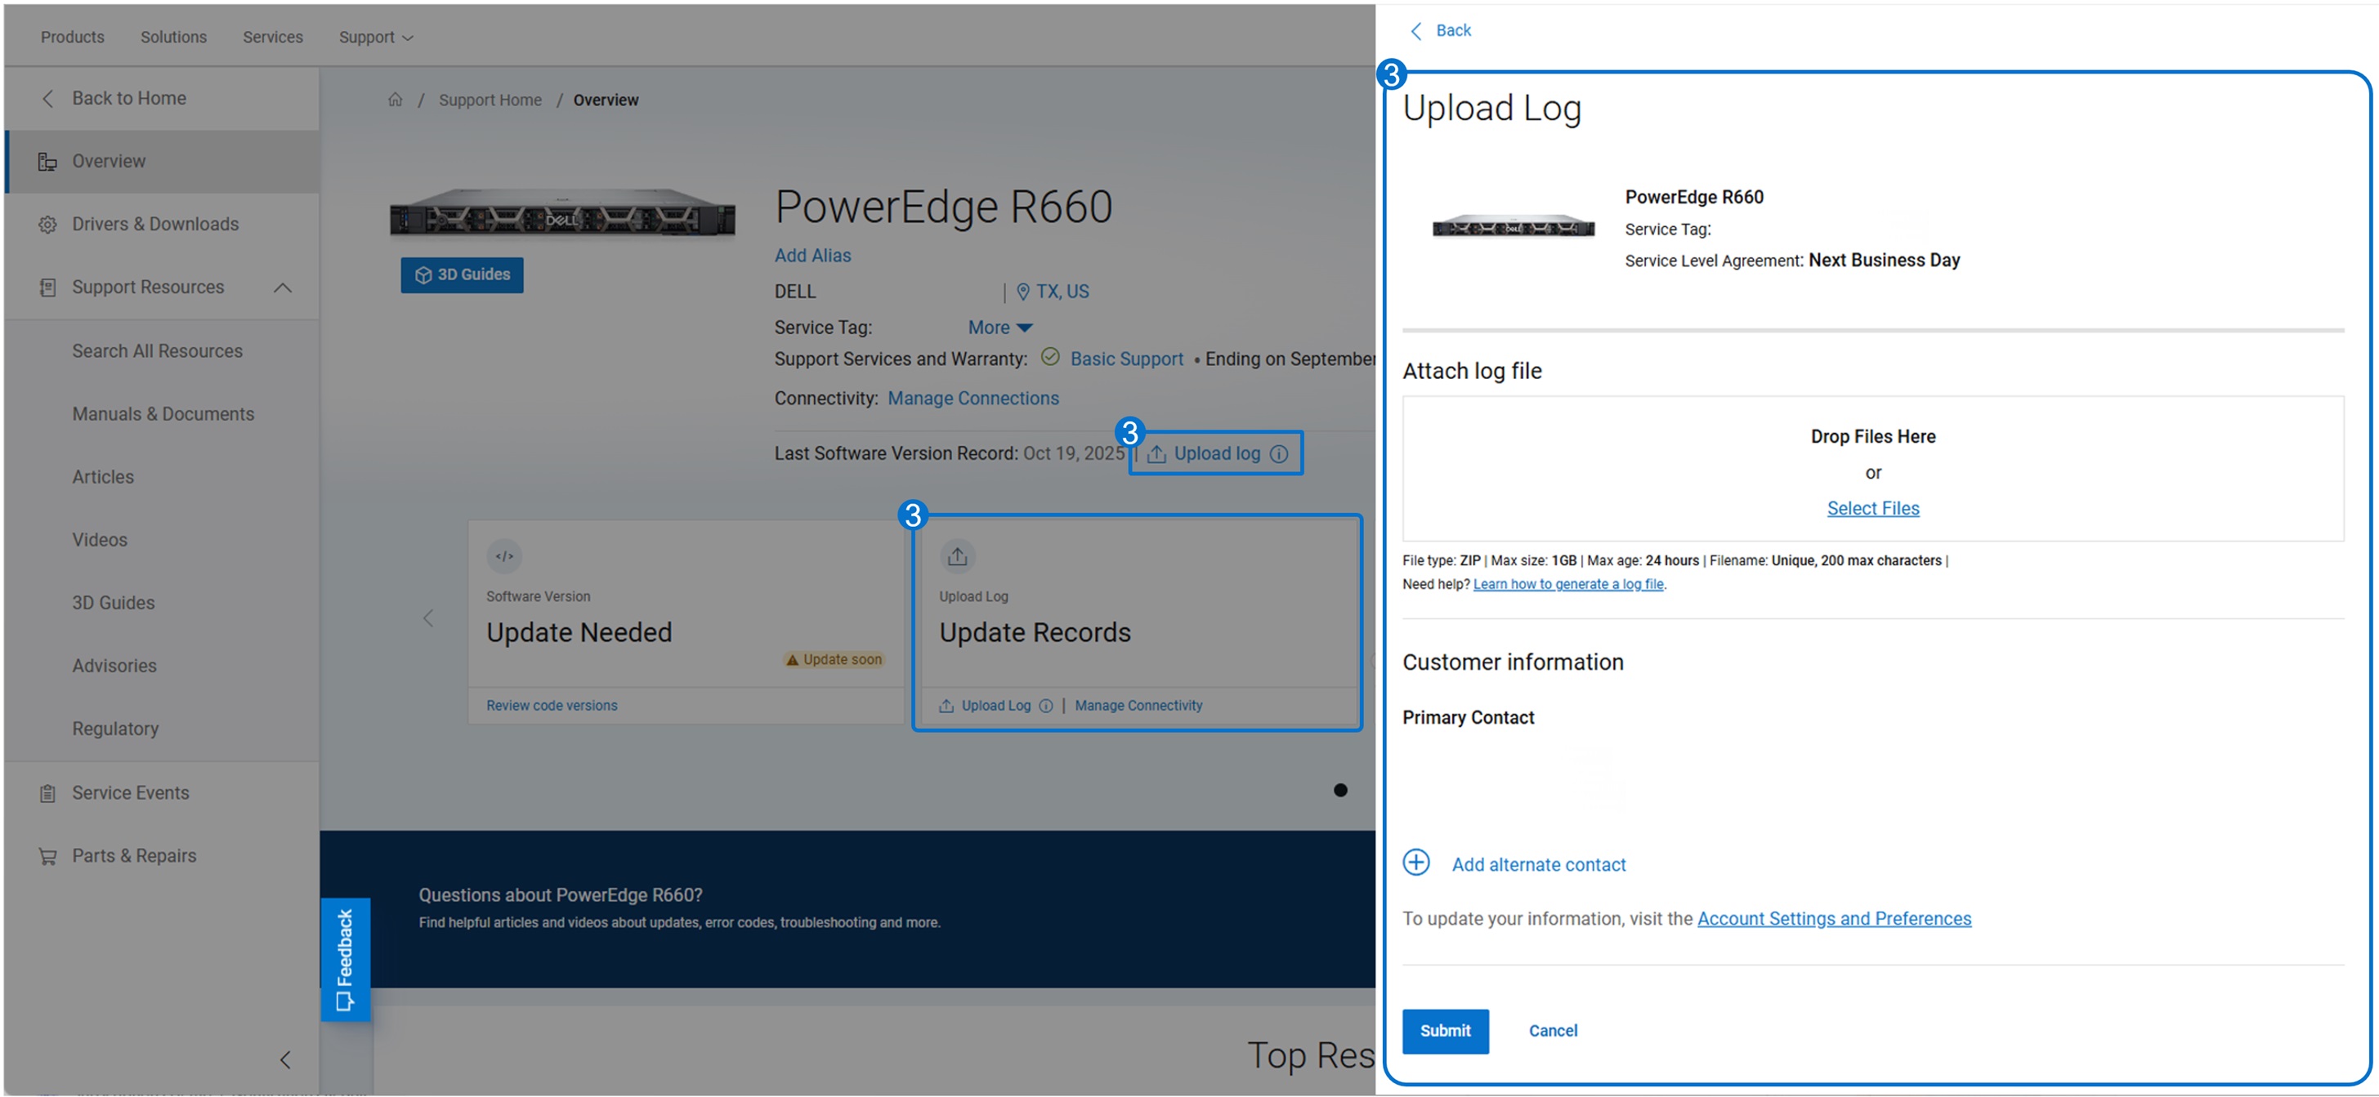Viewport: 2379px width, 1097px height.
Task: Expand the More dropdown beside Service Tag
Action: click(999, 327)
